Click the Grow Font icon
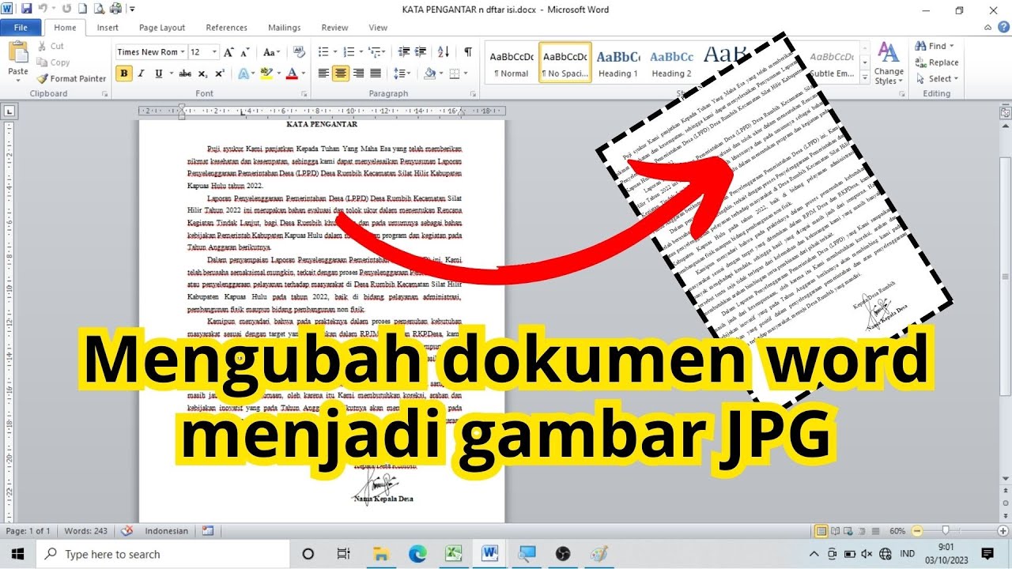Screen dimensions: 1012x569 [x=228, y=52]
